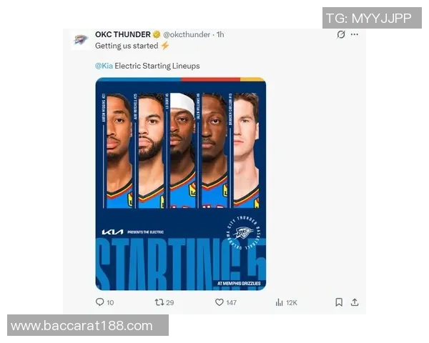The width and height of the screenshot is (429, 343).
Task: Click the repost count 29
Action: point(170,302)
